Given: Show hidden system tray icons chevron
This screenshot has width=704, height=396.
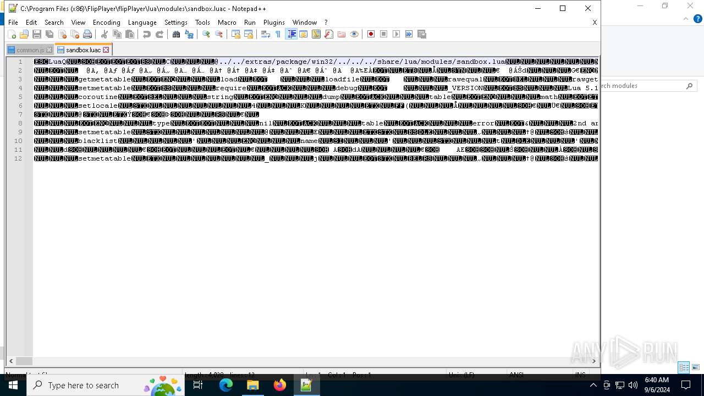Looking at the screenshot, I should click(x=593, y=385).
